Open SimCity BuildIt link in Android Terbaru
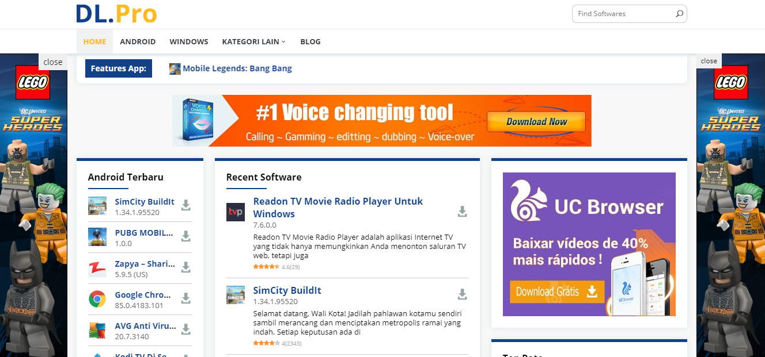 pos(145,202)
